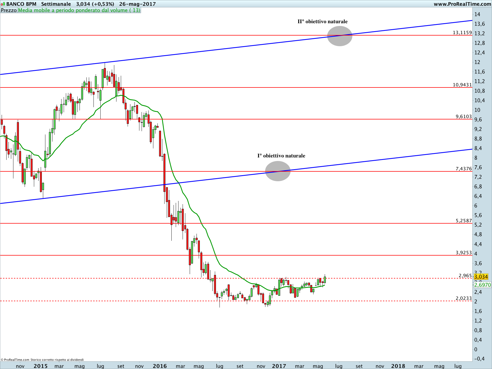Click the -0,4 value on price scale
This screenshot has height=369, width=492.
[479, 359]
